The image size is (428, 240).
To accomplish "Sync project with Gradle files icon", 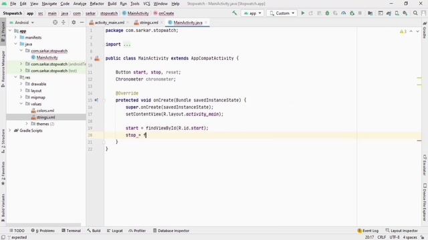I will click(x=389, y=13).
